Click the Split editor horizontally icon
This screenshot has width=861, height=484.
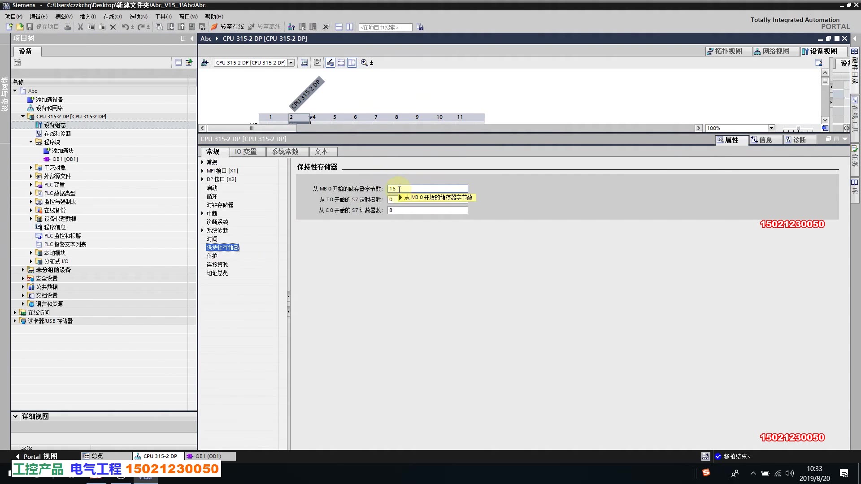[x=339, y=27]
